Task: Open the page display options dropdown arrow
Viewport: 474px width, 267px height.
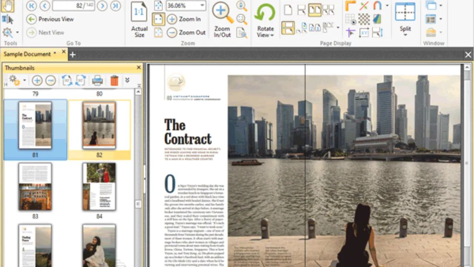Action: 338,28
